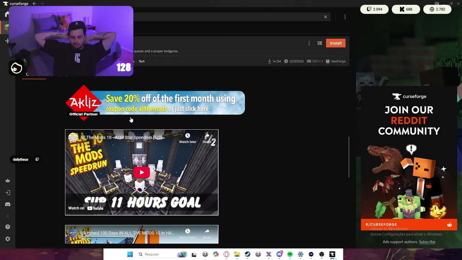The image size is (462, 260).
Task: Click the Subscribe link under the ad
Action: coord(427,242)
